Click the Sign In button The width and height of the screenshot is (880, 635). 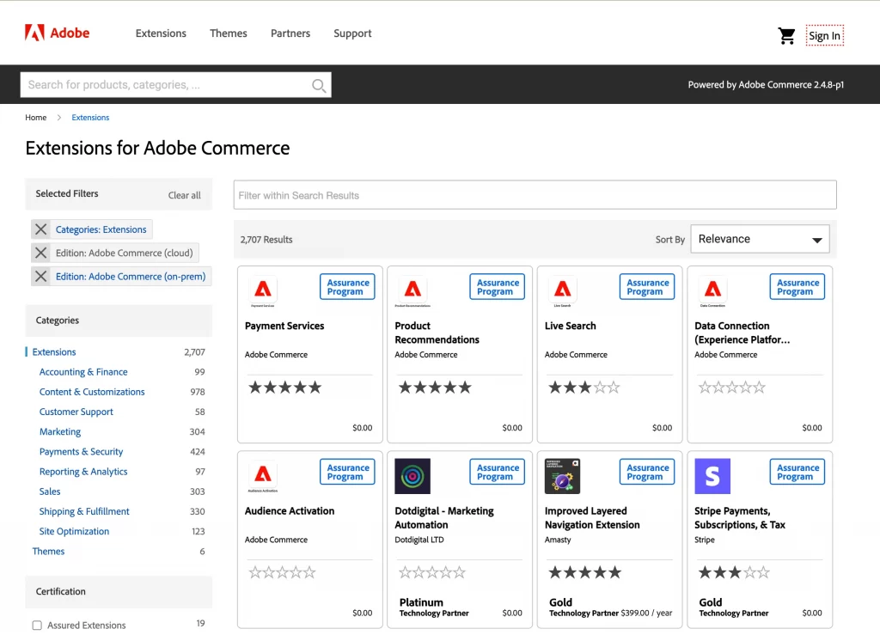tap(824, 36)
